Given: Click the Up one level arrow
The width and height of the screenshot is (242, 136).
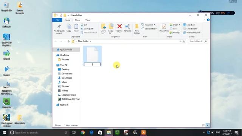Looking at the screenshot, I should [69, 41].
